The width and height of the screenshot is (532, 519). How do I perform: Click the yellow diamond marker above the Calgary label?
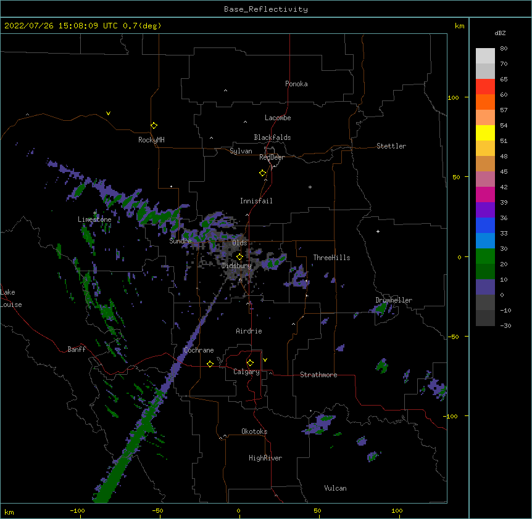point(250,363)
